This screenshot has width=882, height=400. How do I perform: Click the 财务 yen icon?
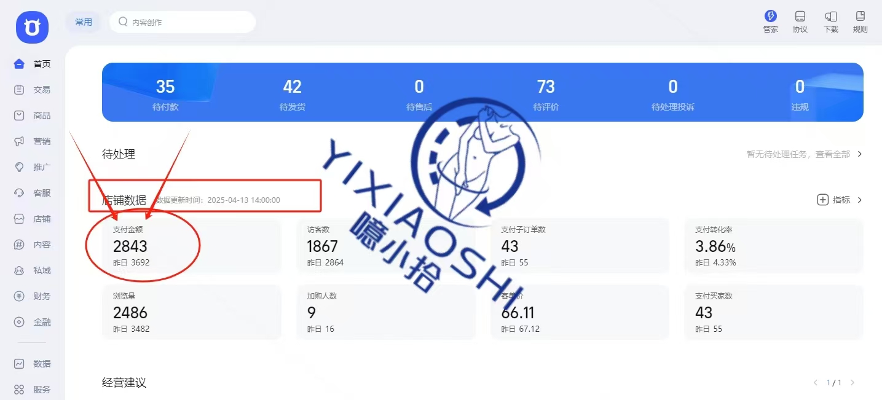(x=19, y=296)
